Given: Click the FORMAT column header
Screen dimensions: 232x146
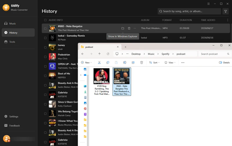Looking at the screenshot, I should (167, 20).
